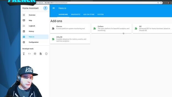Select Overview in the sidebar
172x97 pixels.
pos(35,15)
